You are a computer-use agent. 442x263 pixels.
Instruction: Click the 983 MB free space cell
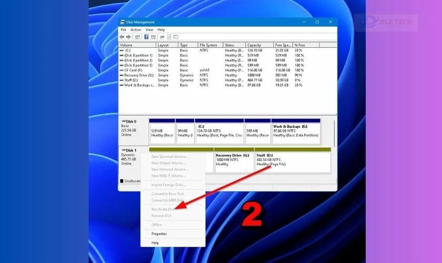click(x=281, y=75)
